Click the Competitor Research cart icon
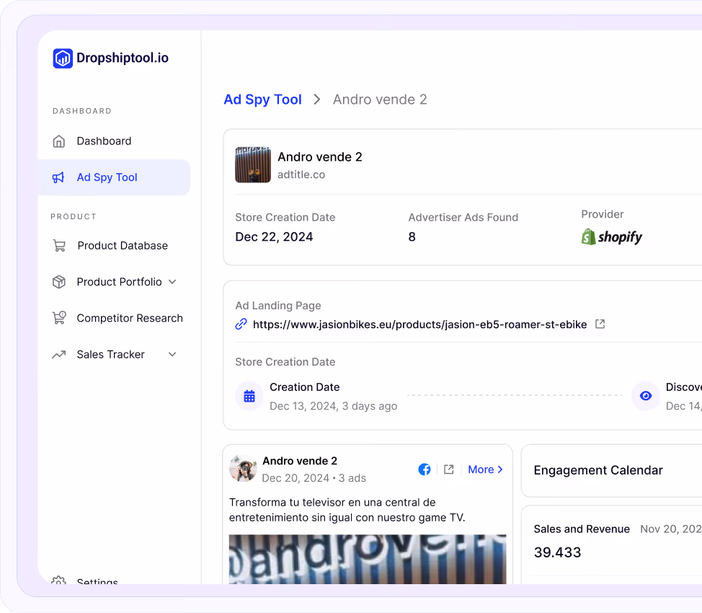 point(59,318)
